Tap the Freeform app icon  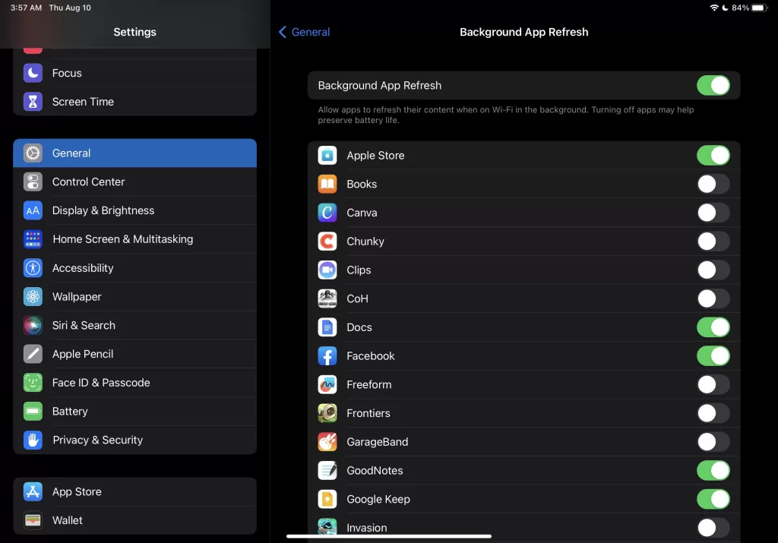(327, 385)
